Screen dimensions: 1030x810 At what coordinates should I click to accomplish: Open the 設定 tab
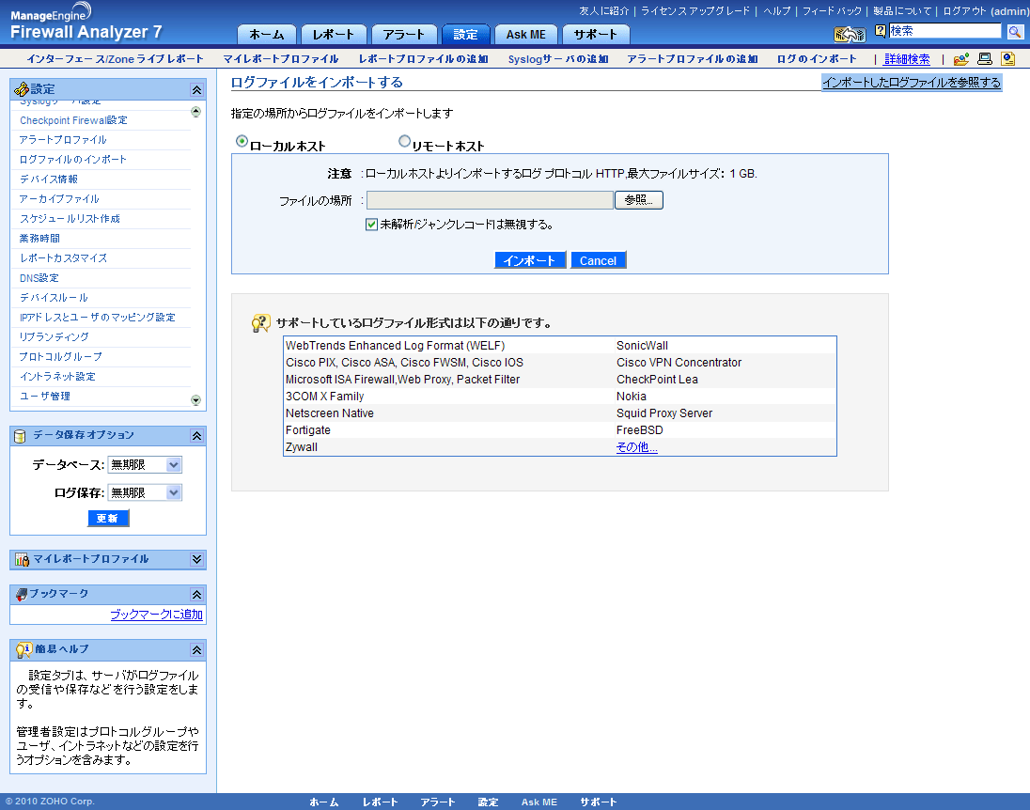tap(466, 34)
